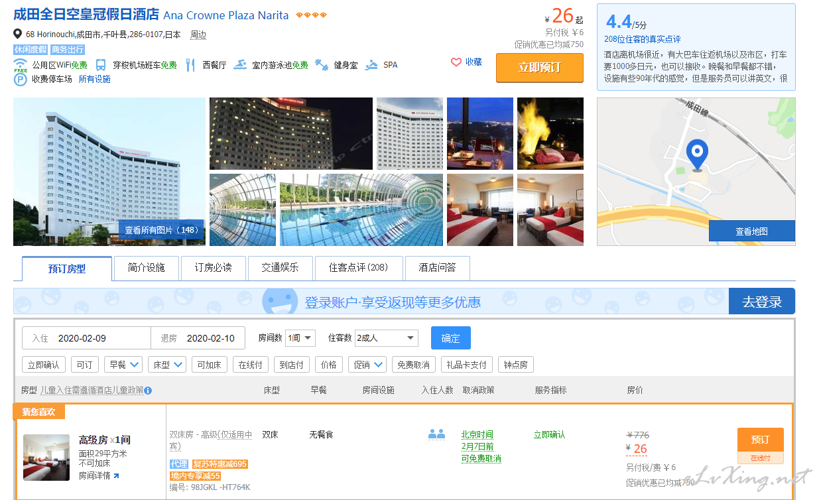Click the 4.4 rating score
The height and width of the screenshot is (500, 819).
coord(618,21)
